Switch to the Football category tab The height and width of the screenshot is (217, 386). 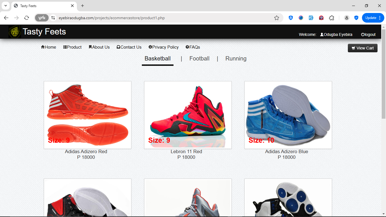(x=199, y=59)
